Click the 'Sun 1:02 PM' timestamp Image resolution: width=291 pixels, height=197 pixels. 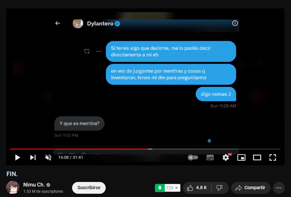(66, 135)
